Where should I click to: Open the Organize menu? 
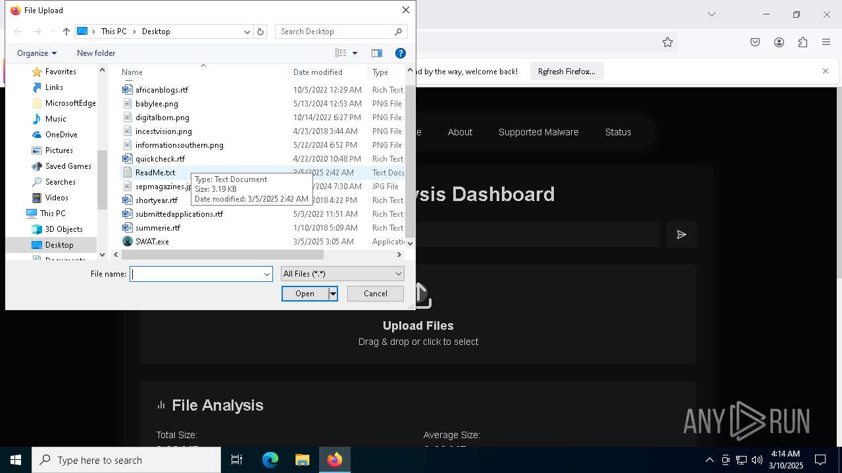pyautogui.click(x=37, y=53)
